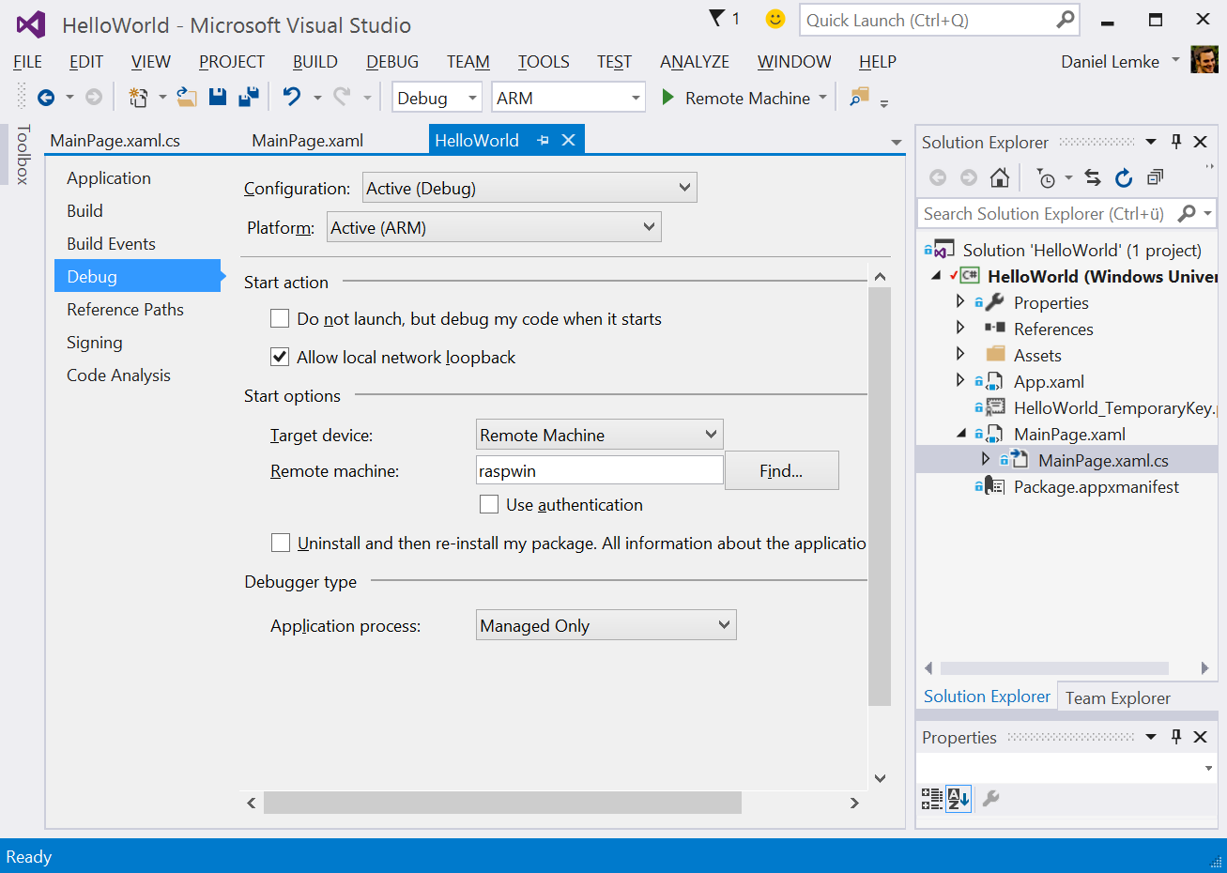
Task: Click the Find... button
Action: pos(781,470)
